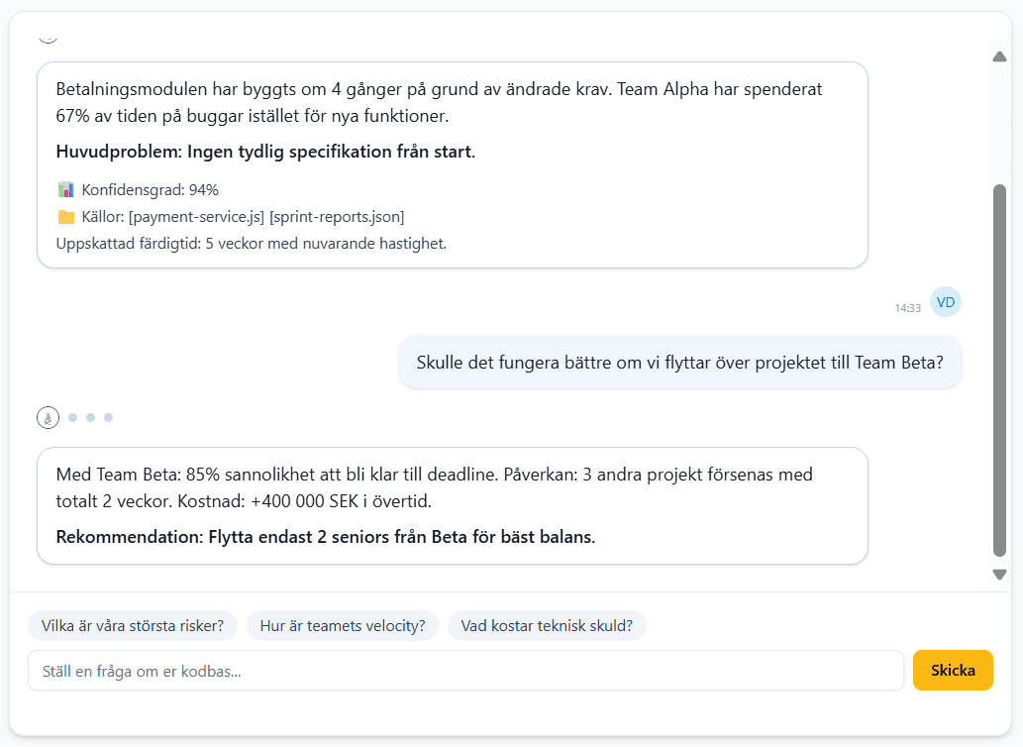Image resolution: width=1023 pixels, height=747 pixels.
Task: Click the 14:33 timestamp
Action: click(x=908, y=308)
